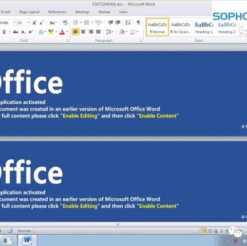Click the second page Office banner image
This screenshot has height=246, width=247.
(x=123, y=181)
